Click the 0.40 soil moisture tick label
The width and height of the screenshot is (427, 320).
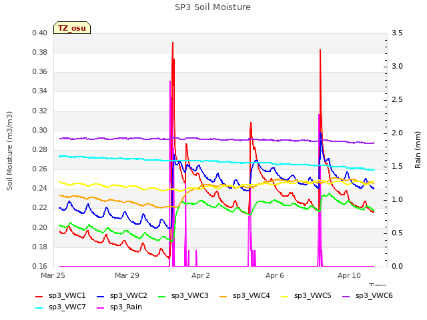click(x=40, y=33)
